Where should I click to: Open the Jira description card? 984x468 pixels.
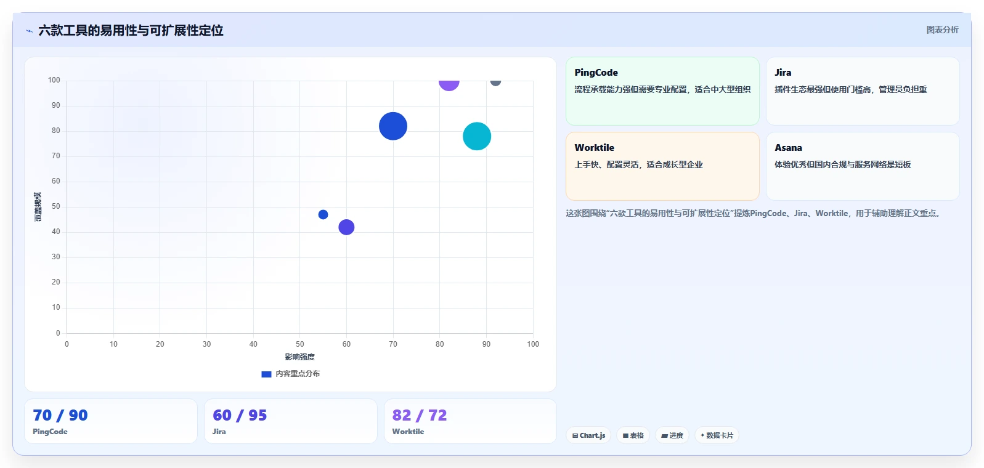pos(863,91)
